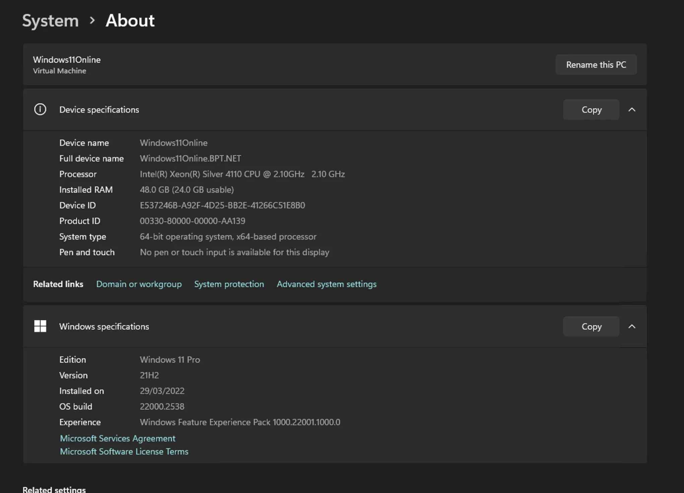Click OS build value 22000.2538
This screenshot has width=684, height=493.
(162, 407)
